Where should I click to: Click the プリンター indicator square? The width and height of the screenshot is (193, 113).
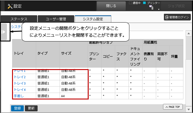144,3
